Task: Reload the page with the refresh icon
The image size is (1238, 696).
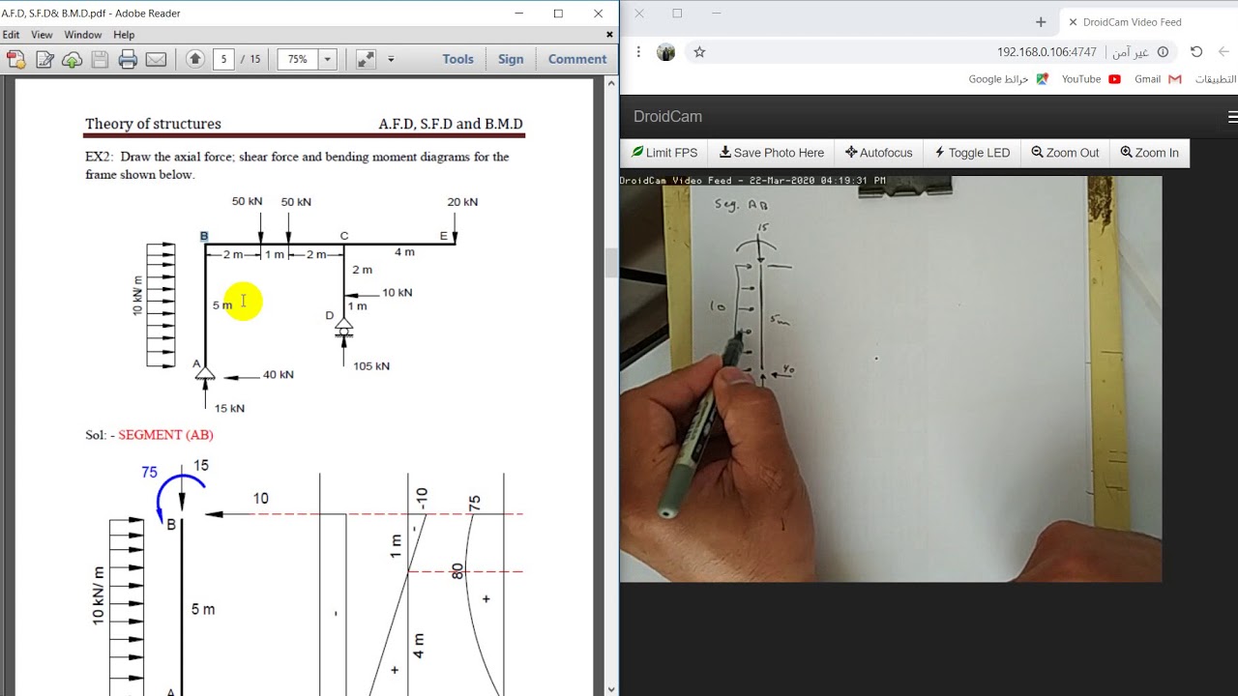Action: pos(1196,52)
